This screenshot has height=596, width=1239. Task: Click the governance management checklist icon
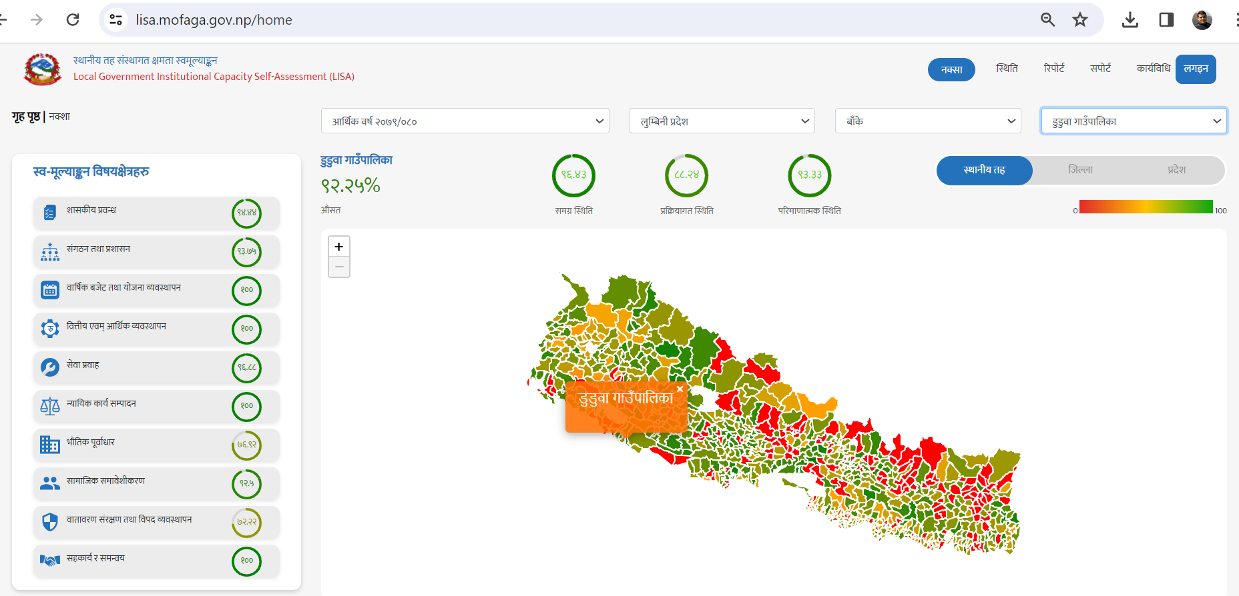50,213
